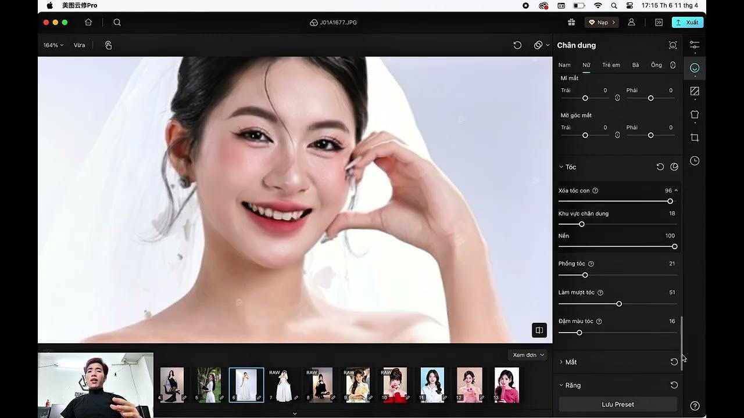Image resolution: width=744 pixels, height=418 pixels.
Task: Toggle the link between Mờ góc mắt sliders
Action: coord(617,135)
